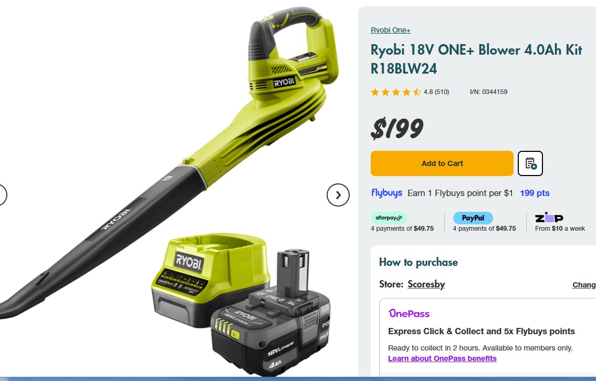The width and height of the screenshot is (596, 381).
Task: Click the 199 pts Flybuys points
Action: coord(535,193)
